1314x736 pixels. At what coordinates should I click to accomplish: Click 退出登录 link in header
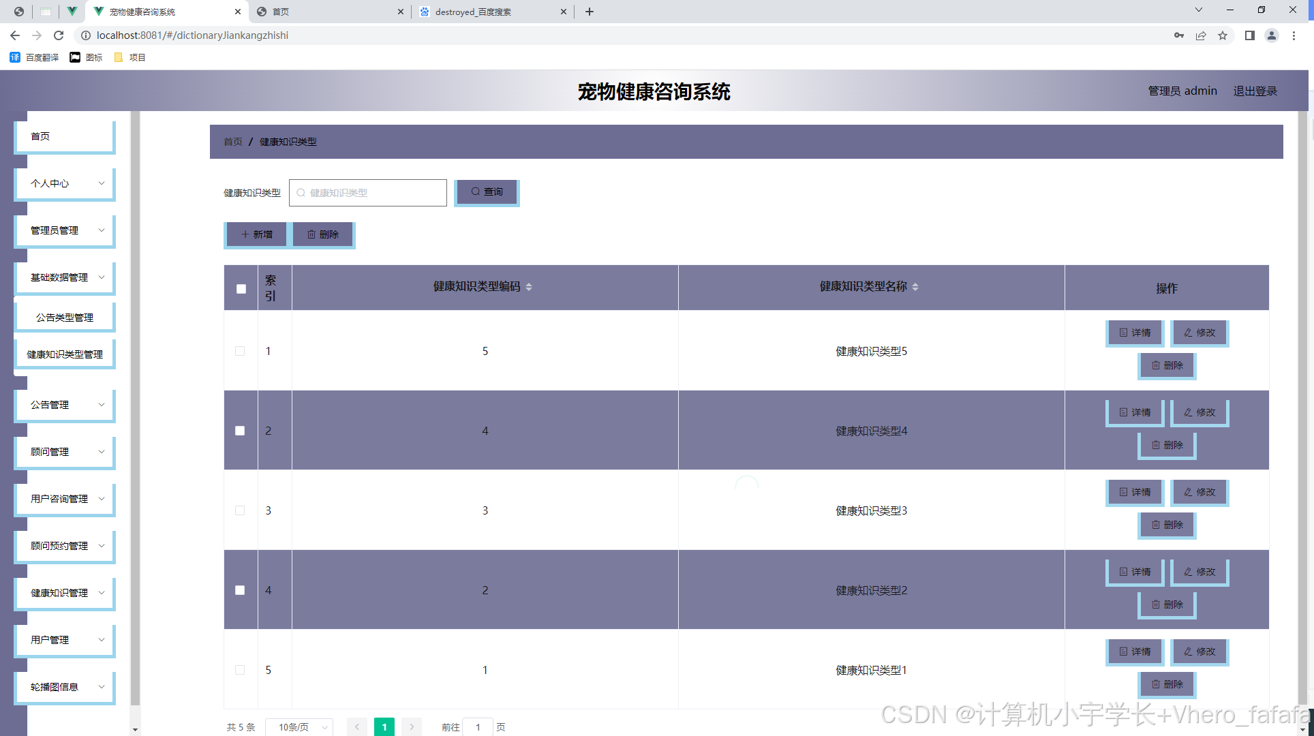1255,91
